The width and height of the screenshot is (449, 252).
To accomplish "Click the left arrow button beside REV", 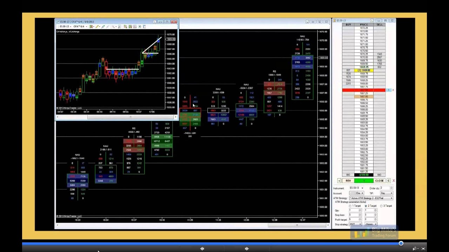I will [339, 181].
